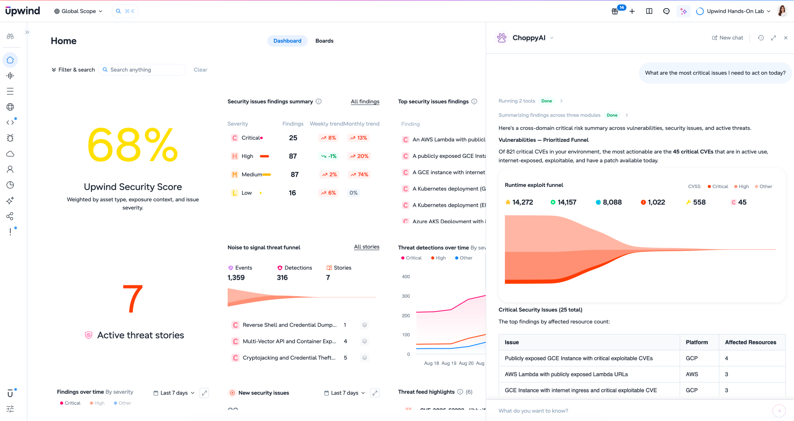794x421 pixels.
Task: Open the Global Scope dropdown
Action: pyautogui.click(x=78, y=11)
